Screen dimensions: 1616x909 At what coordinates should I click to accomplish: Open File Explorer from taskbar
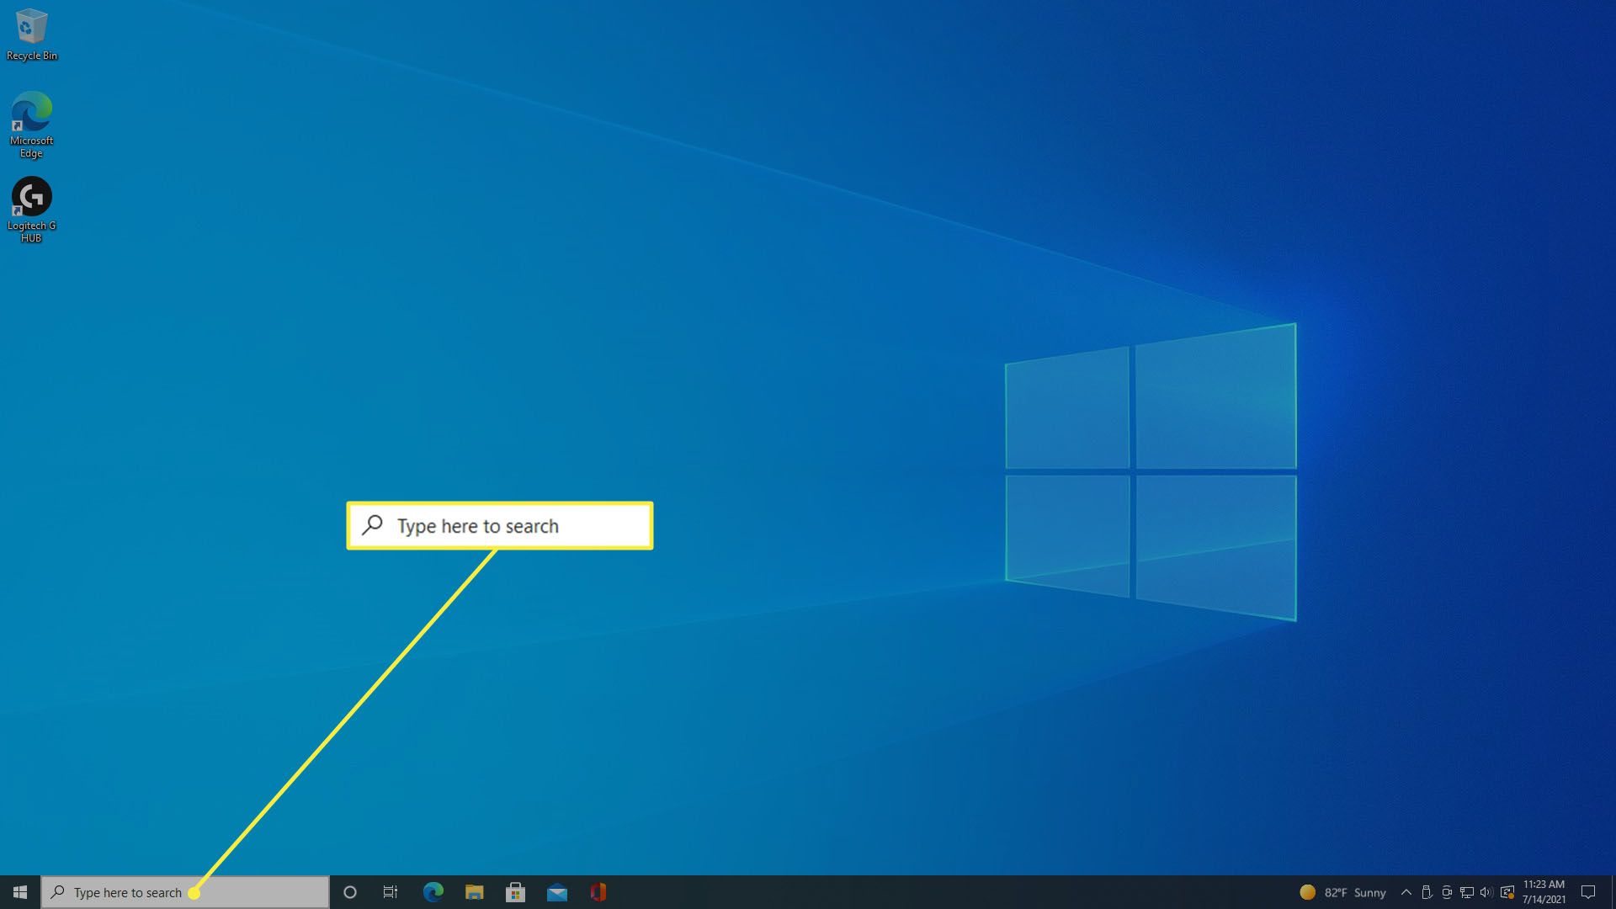click(474, 892)
